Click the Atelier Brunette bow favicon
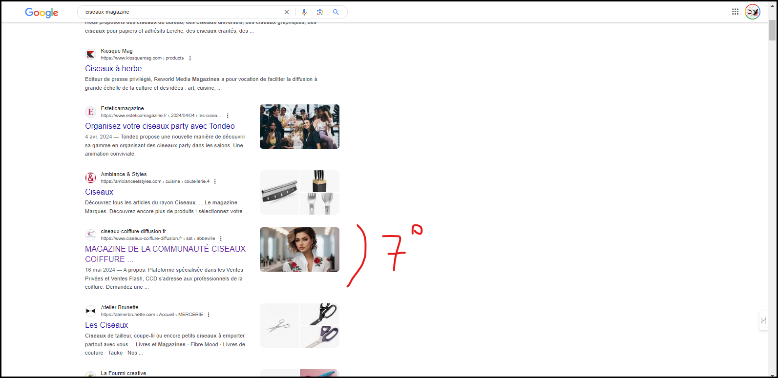Viewport: 778px width, 378px height. (x=90, y=311)
